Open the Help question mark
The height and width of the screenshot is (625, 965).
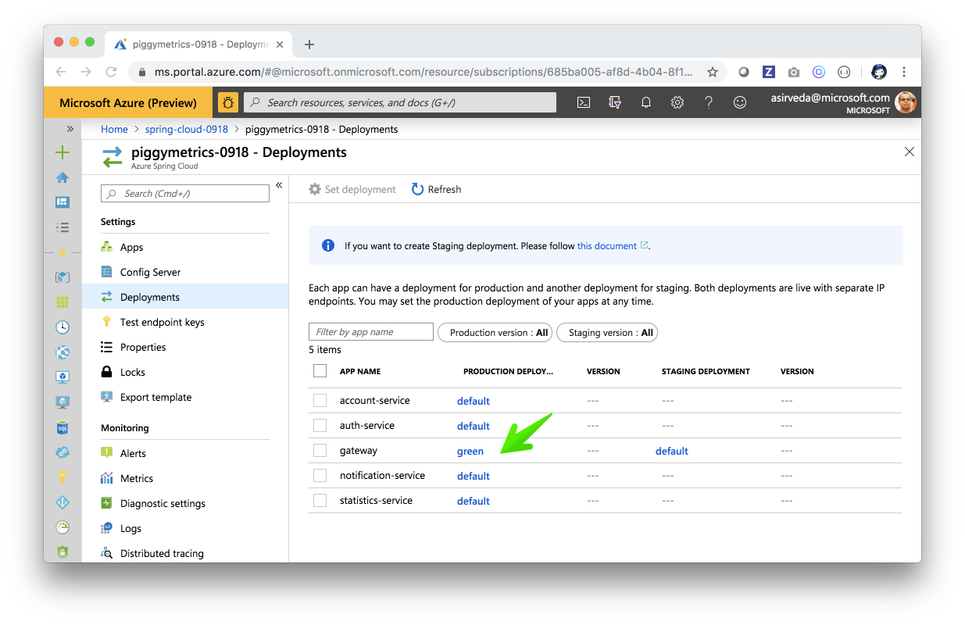pyautogui.click(x=709, y=102)
